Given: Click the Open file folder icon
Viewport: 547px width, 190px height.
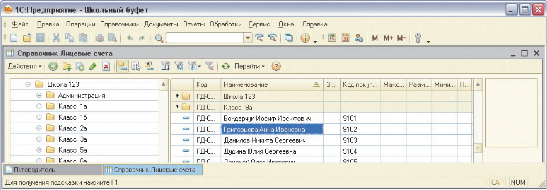Looking at the screenshot, I should pos(27,38).
